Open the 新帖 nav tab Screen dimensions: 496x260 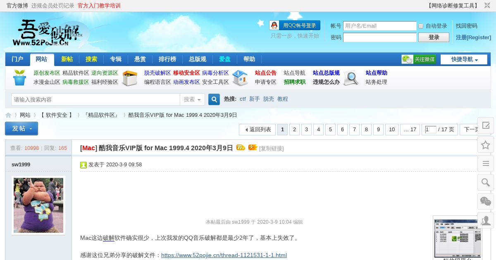(x=67, y=59)
